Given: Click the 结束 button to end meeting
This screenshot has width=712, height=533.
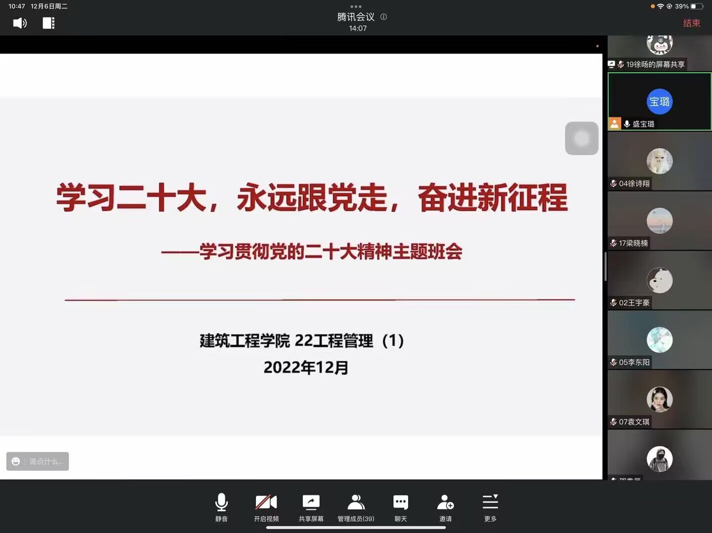Looking at the screenshot, I should click(x=691, y=23).
